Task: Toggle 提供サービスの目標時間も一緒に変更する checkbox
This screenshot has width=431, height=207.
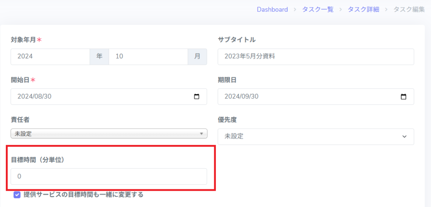Action: click(x=17, y=194)
